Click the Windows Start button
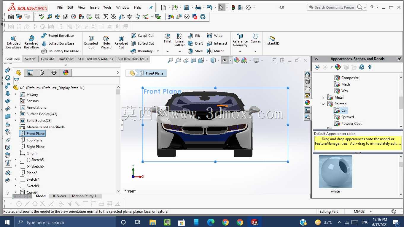 point(7,222)
